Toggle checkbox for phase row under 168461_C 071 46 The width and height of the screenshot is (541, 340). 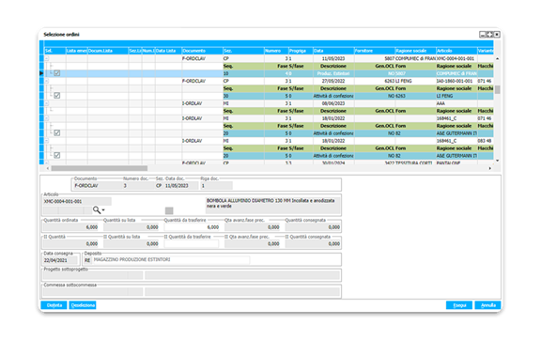(x=57, y=132)
